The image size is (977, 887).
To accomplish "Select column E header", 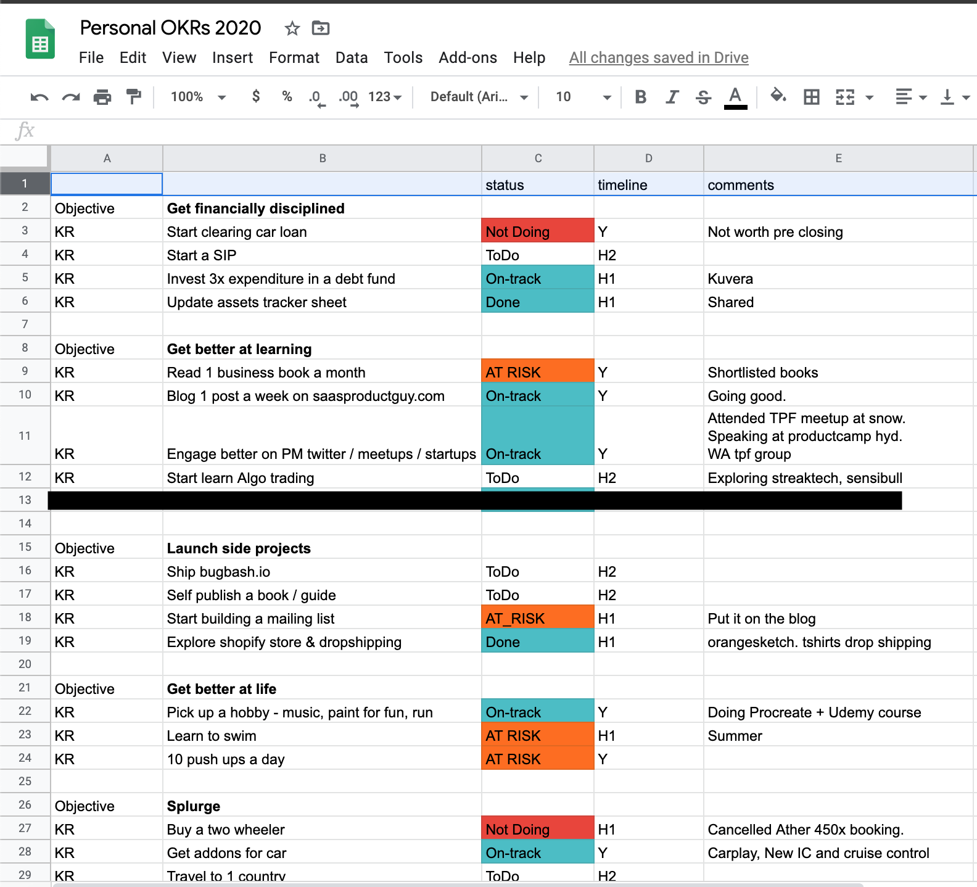I will [839, 159].
